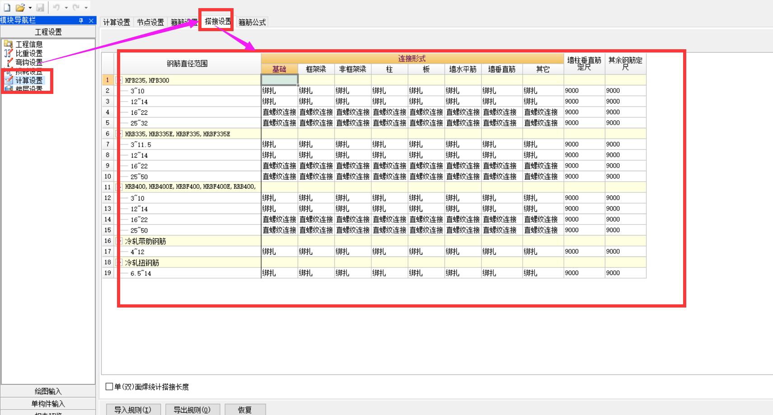Click the 墙水平筋 column header
773x415 pixels.
coord(463,69)
